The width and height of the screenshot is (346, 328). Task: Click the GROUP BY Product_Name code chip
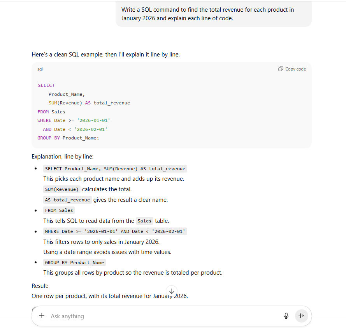[74, 262]
